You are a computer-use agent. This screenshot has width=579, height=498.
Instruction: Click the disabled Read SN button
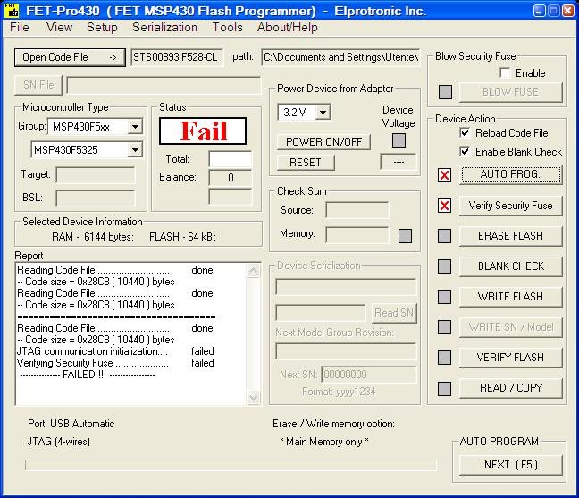(x=394, y=313)
